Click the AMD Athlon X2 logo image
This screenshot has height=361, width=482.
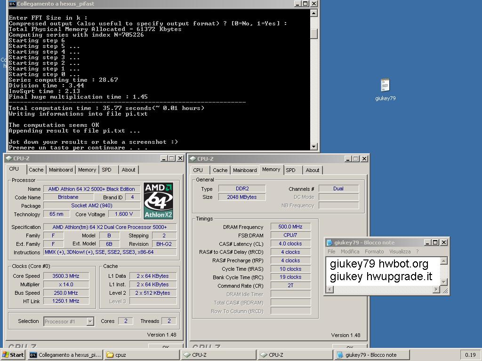tap(159, 201)
